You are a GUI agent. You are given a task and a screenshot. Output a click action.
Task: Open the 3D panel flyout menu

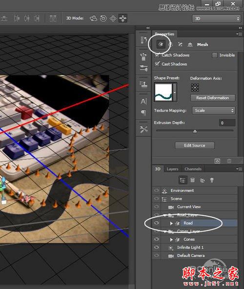pyautogui.click(x=239, y=169)
